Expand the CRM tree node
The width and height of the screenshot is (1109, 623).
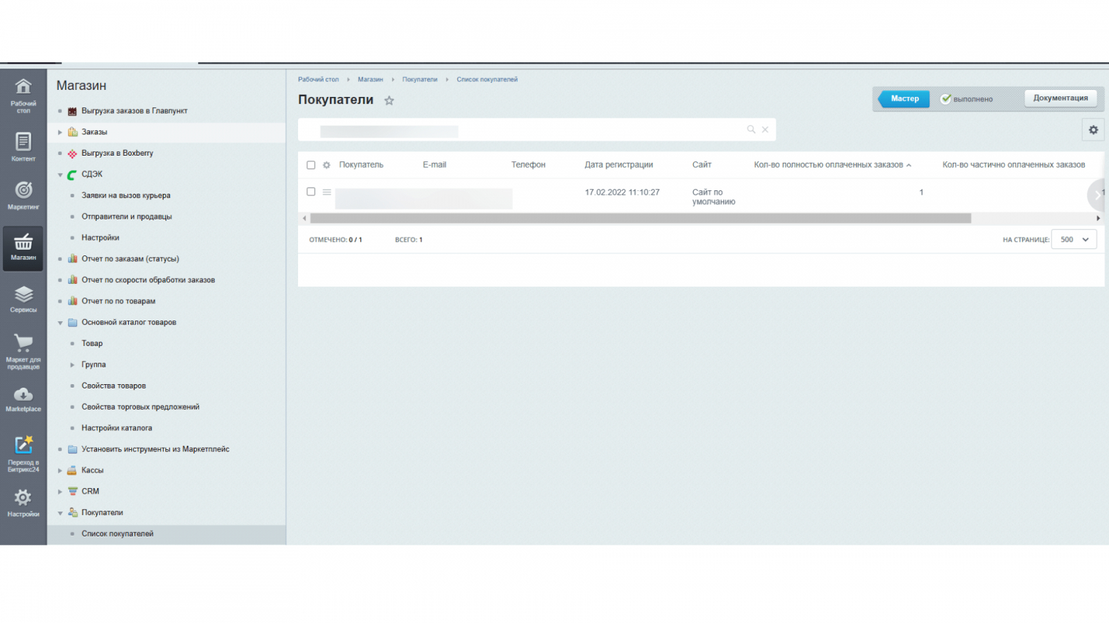[60, 491]
